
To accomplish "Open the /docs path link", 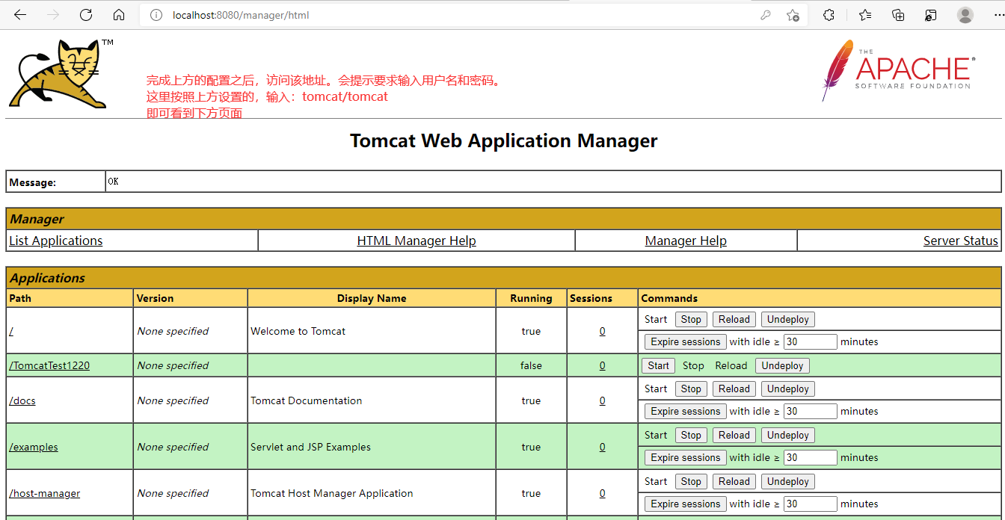I will click(22, 400).
